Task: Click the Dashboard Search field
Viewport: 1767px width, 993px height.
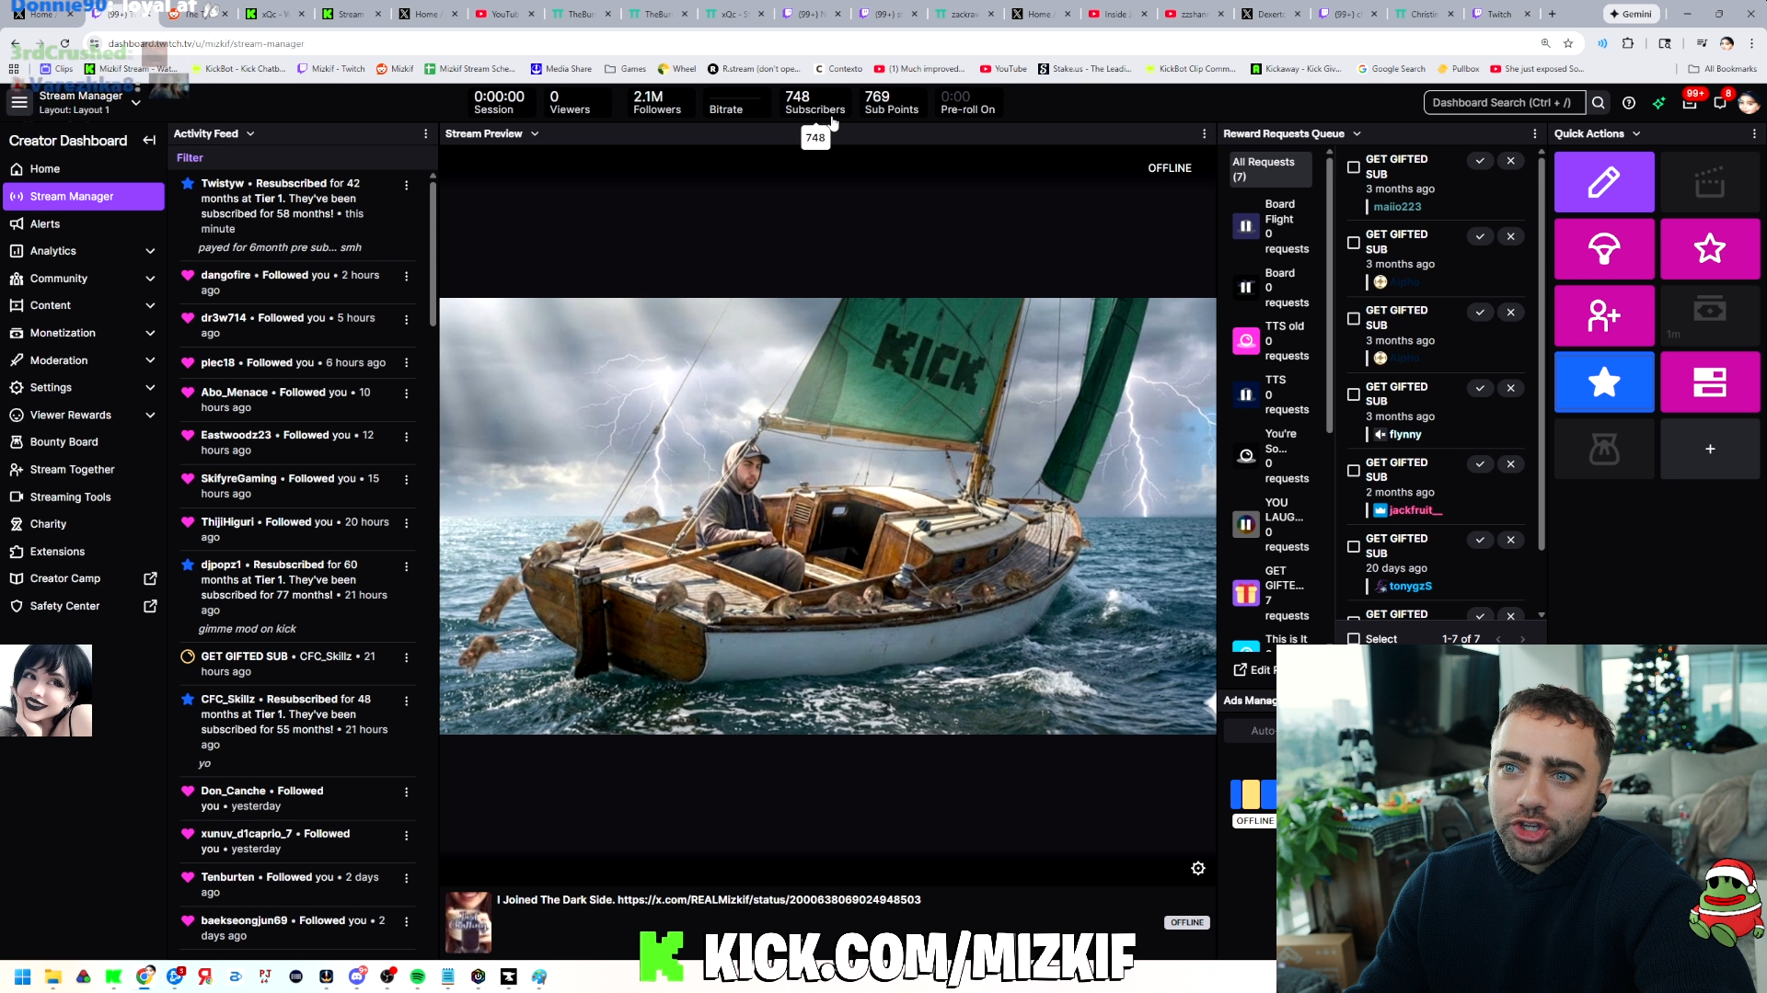Action: [1502, 103]
